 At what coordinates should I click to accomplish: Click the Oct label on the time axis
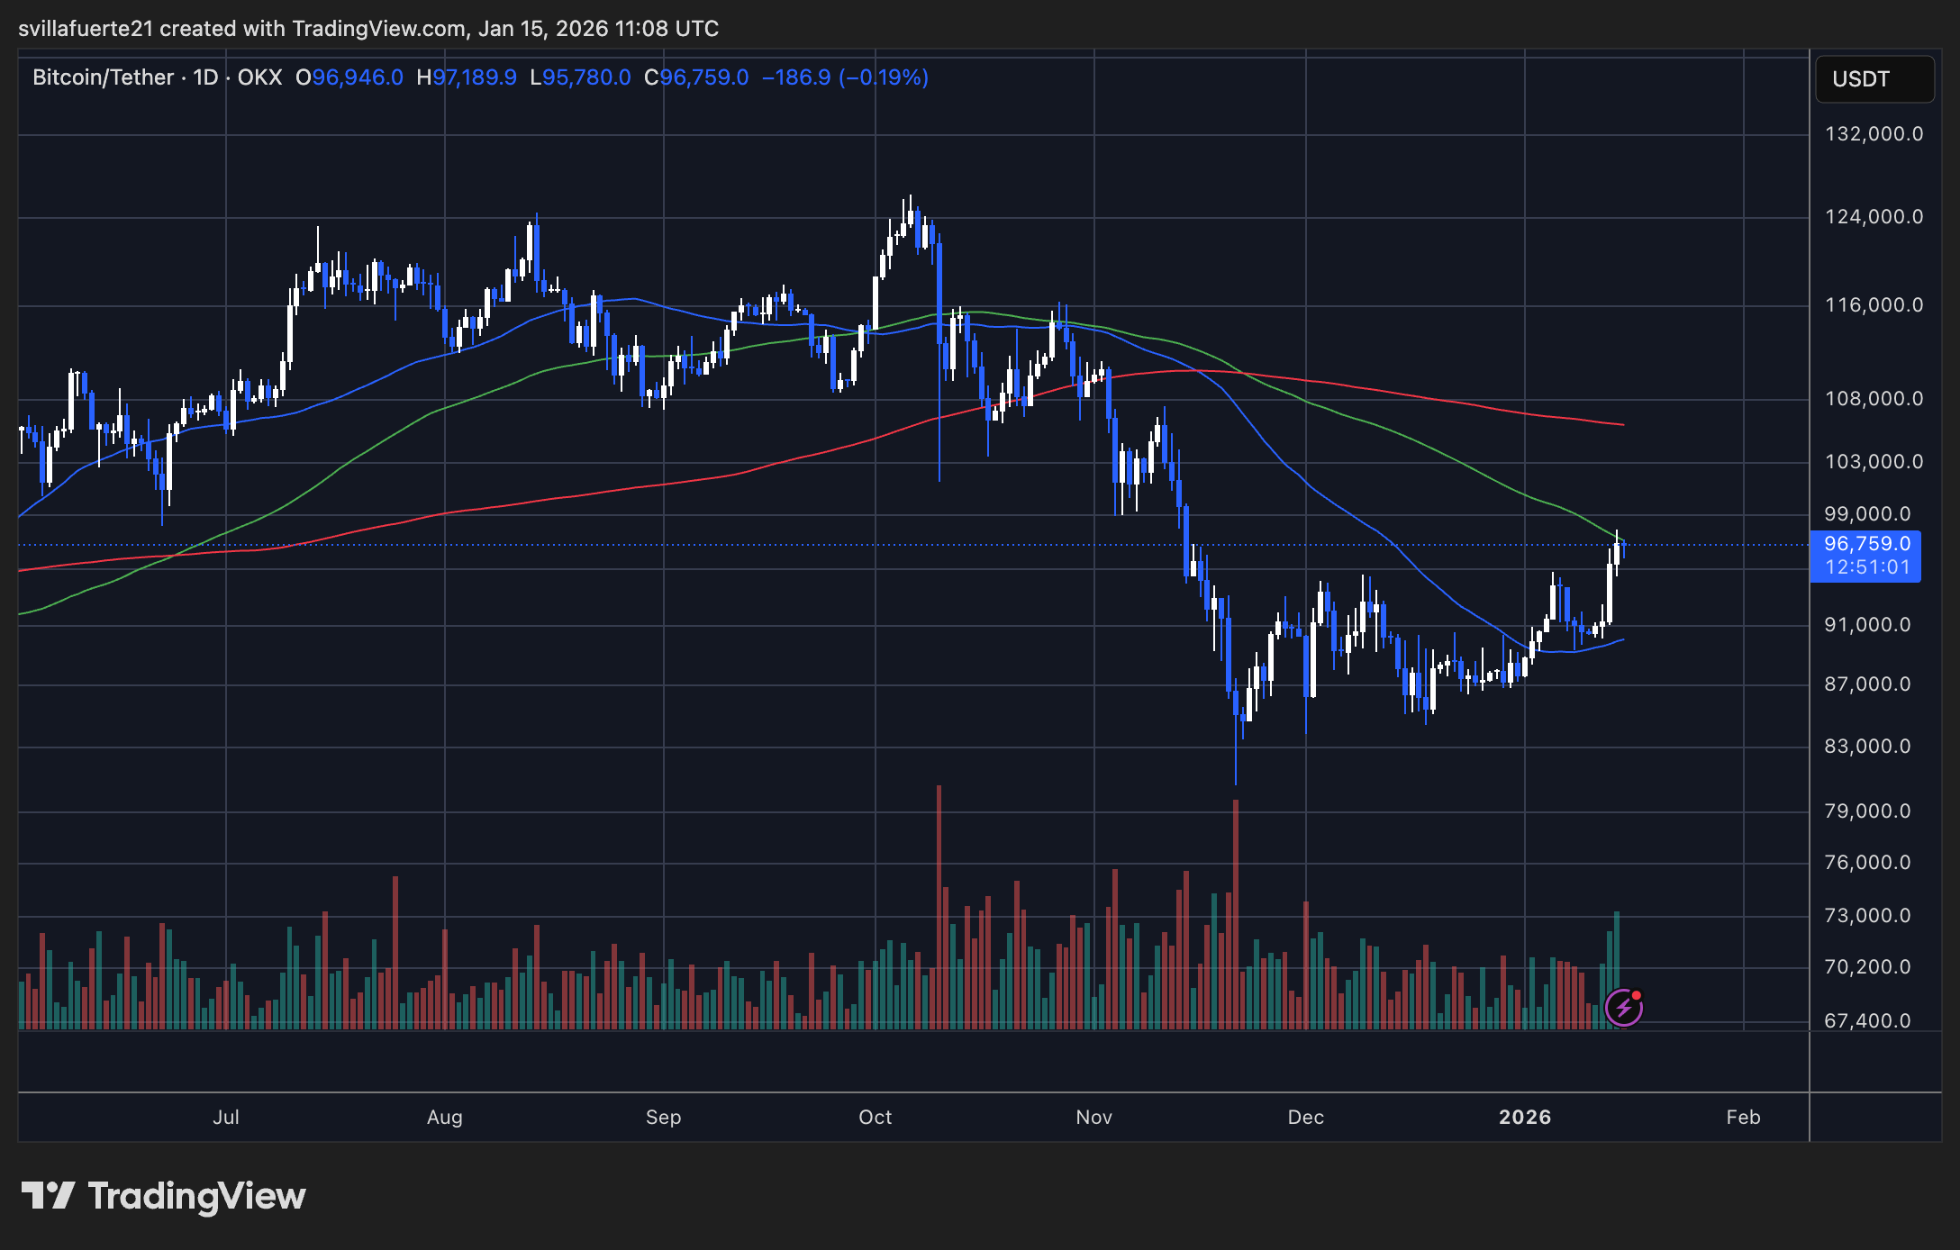[875, 1117]
